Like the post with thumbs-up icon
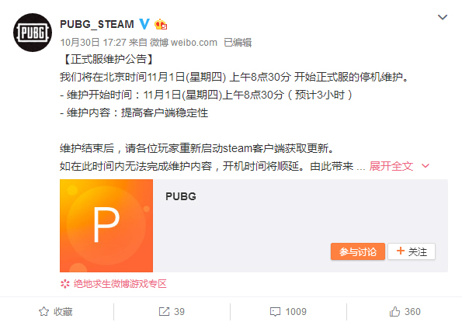Viewport: 462px width, 322px height. [x=394, y=311]
